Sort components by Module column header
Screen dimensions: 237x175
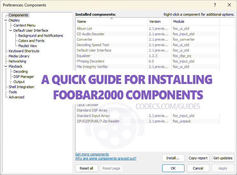(195, 21)
